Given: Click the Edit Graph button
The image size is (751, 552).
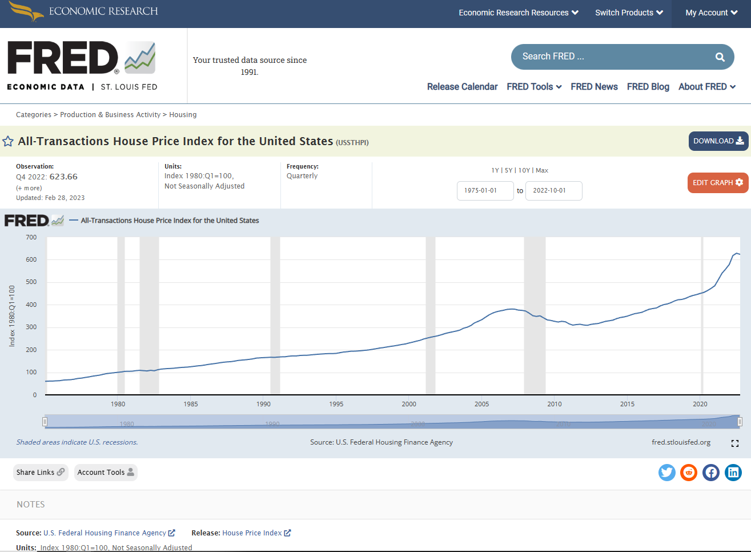Looking at the screenshot, I should (x=718, y=183).
